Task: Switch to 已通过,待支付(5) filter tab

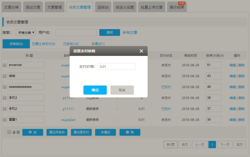Action: [x=44, y=44]
